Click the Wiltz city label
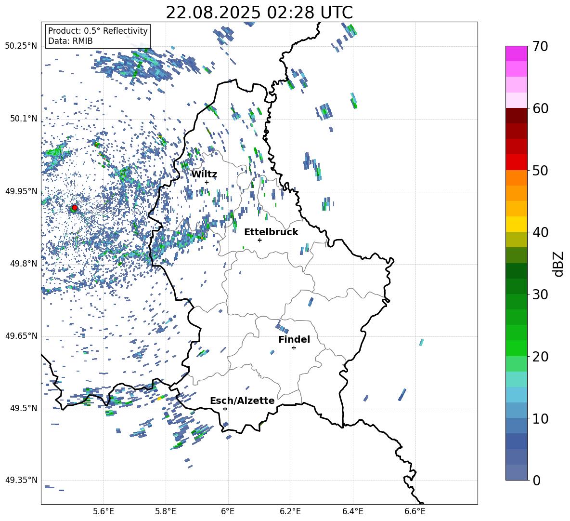Screen dimensions: 570x521 [204, 174]
